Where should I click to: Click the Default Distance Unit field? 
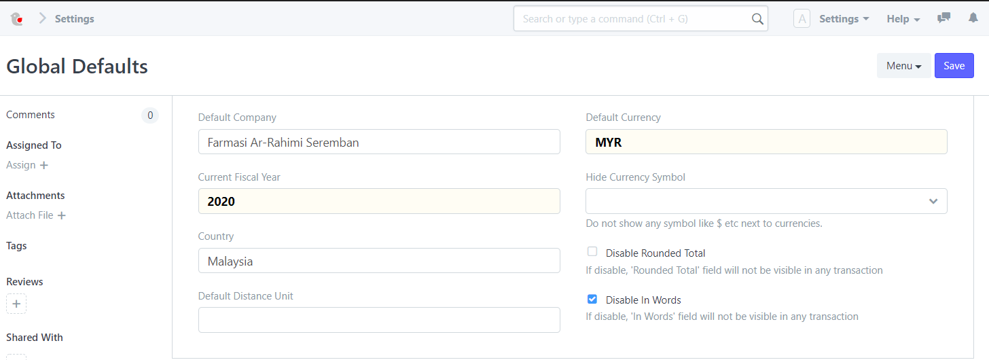(x=379, y=320)
